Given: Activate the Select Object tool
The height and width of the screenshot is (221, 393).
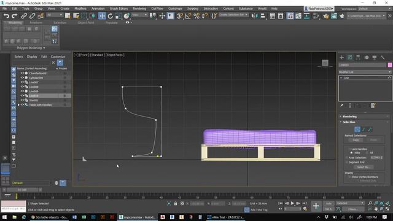Looking at the screenshot, I should click(68, 16).
